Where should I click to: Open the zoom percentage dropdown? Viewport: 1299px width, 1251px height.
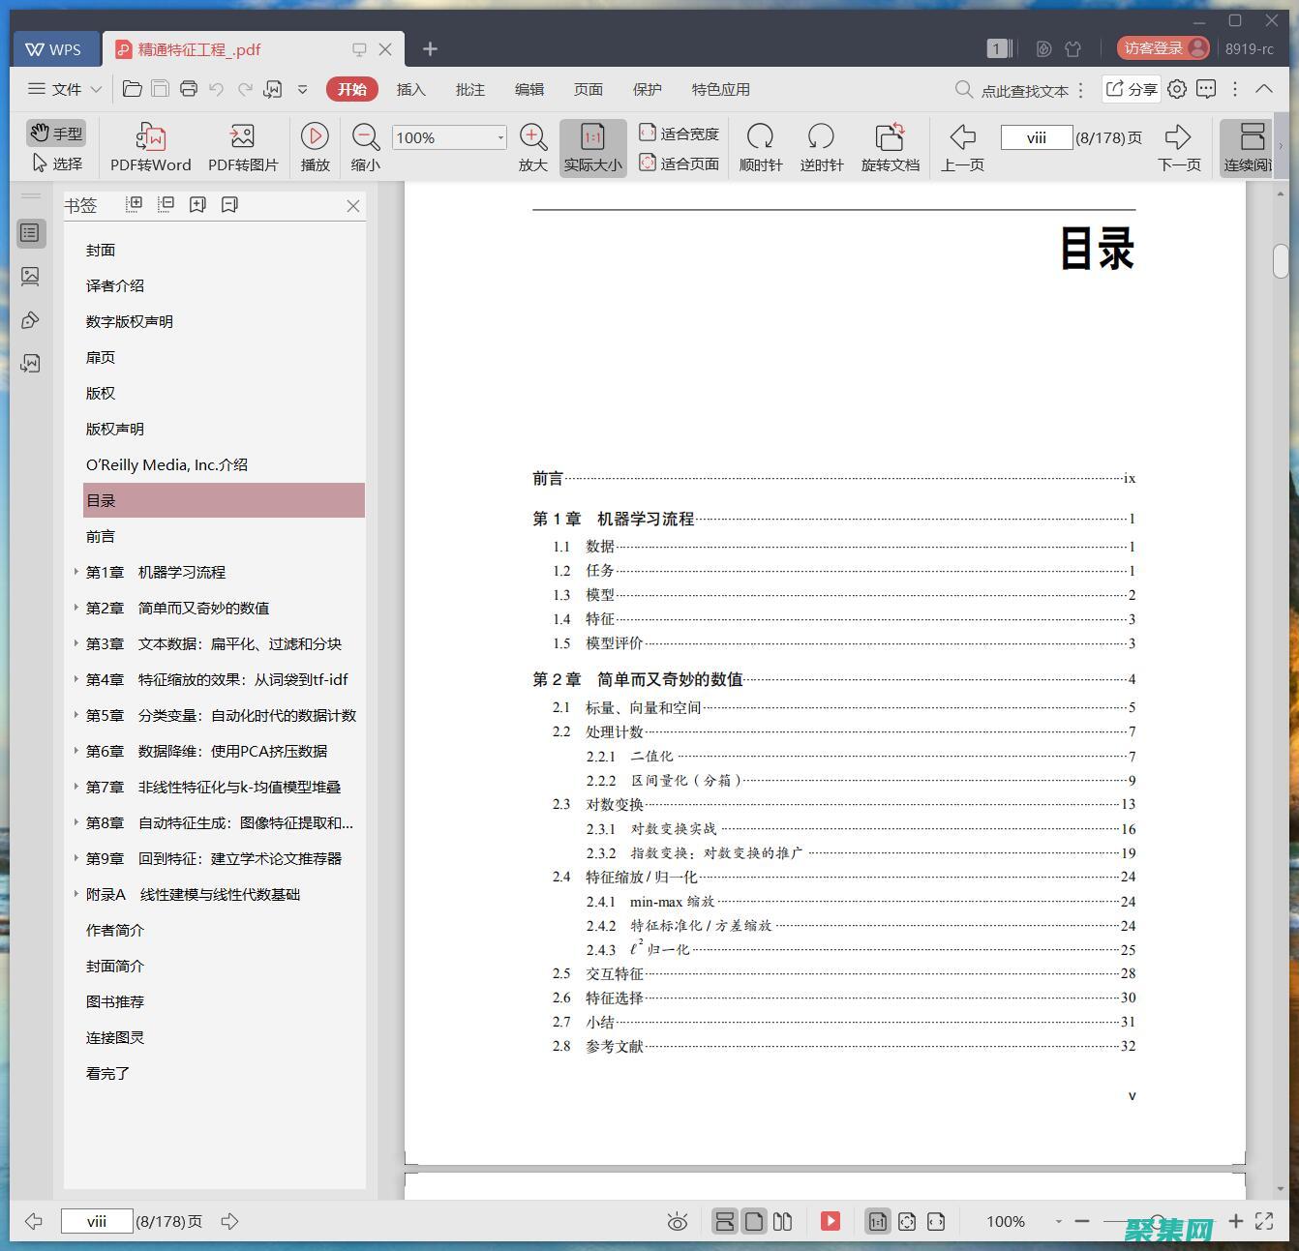[500, 138]
